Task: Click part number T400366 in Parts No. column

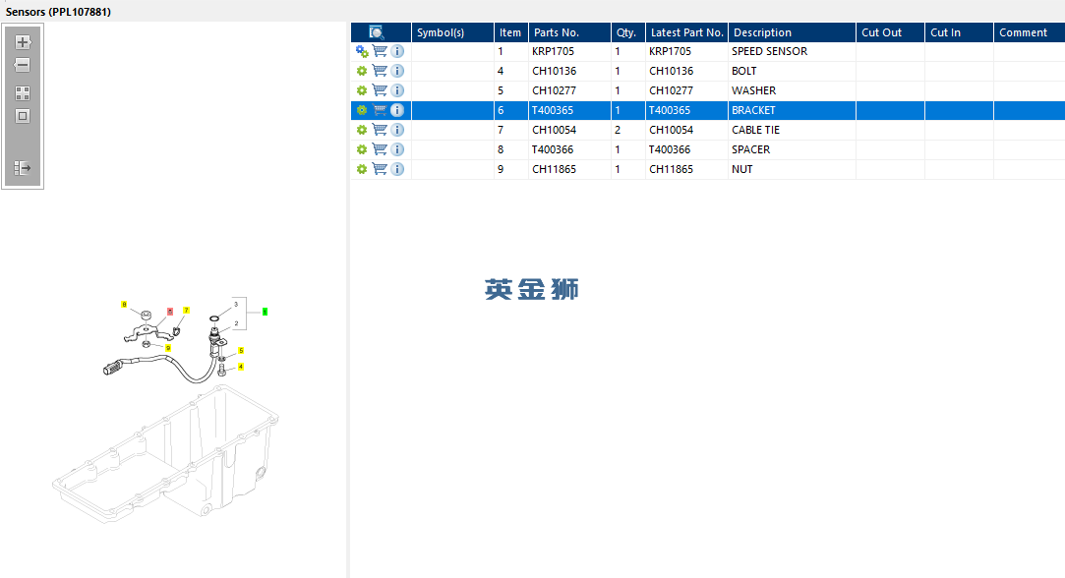Action: click(x=553, y=149)
